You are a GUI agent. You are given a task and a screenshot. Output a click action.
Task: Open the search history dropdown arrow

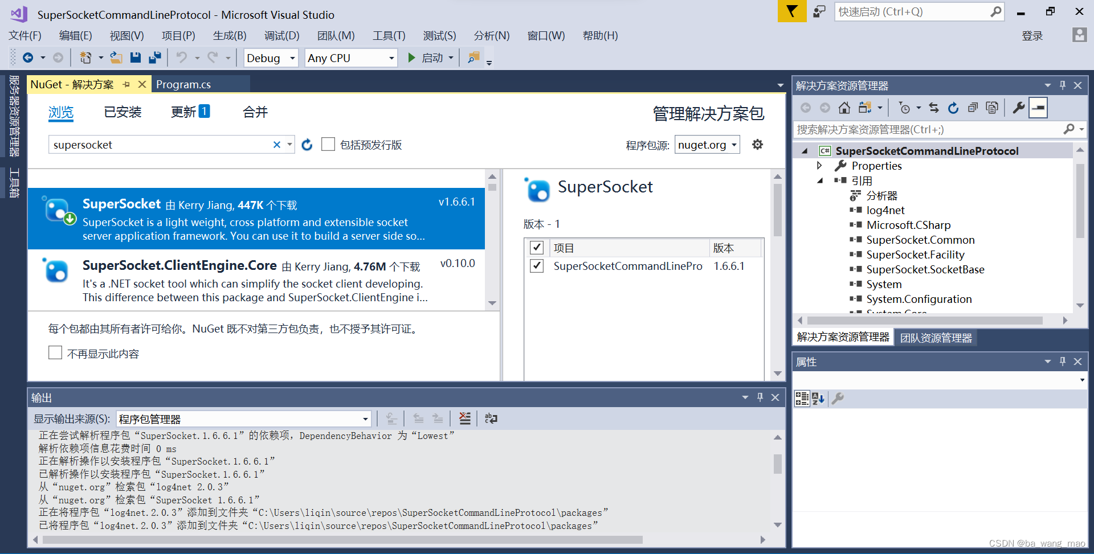click(289, 145)
